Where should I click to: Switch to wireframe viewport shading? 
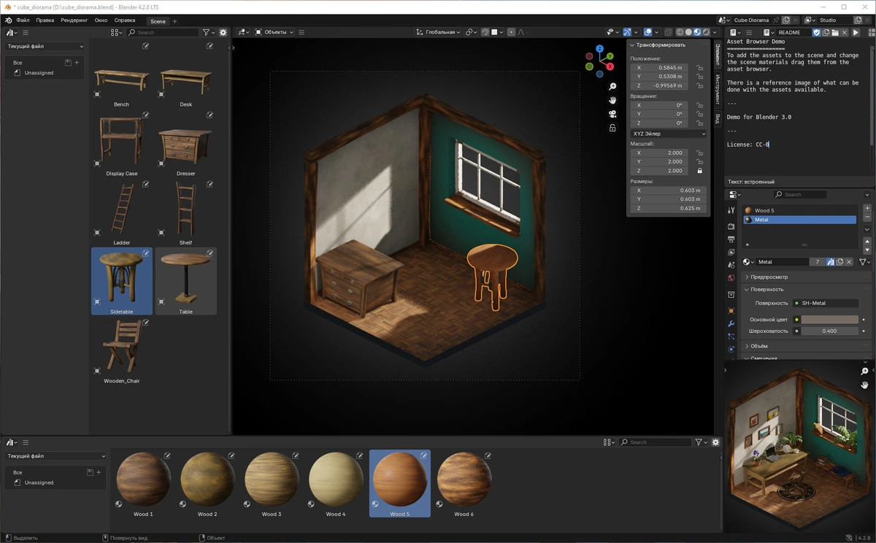[x=680, y=32]
